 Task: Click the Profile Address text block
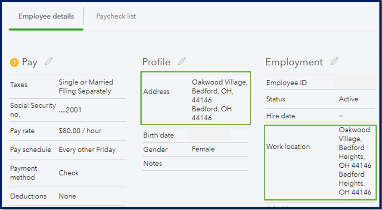coord(219,100)
